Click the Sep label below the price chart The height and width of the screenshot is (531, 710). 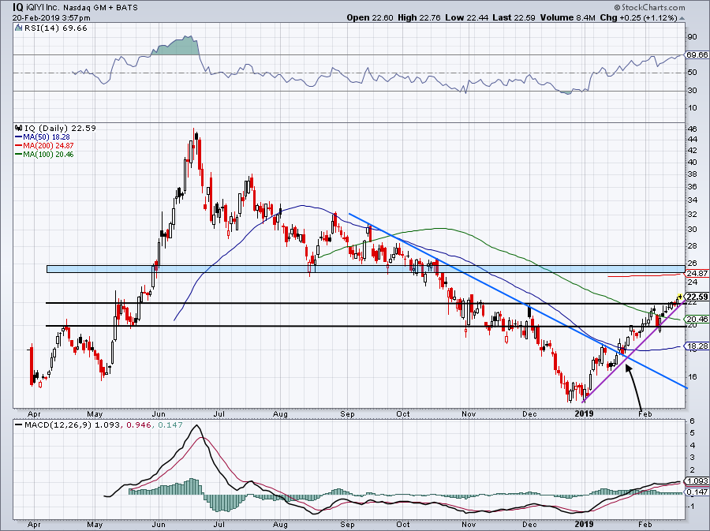[347, 413]
